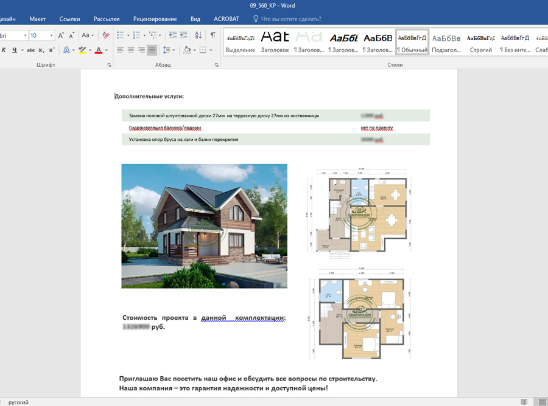Apply superscript formatting
Image resolution: width=548 pixels, height=406 pixels.
tap(51, 50)
